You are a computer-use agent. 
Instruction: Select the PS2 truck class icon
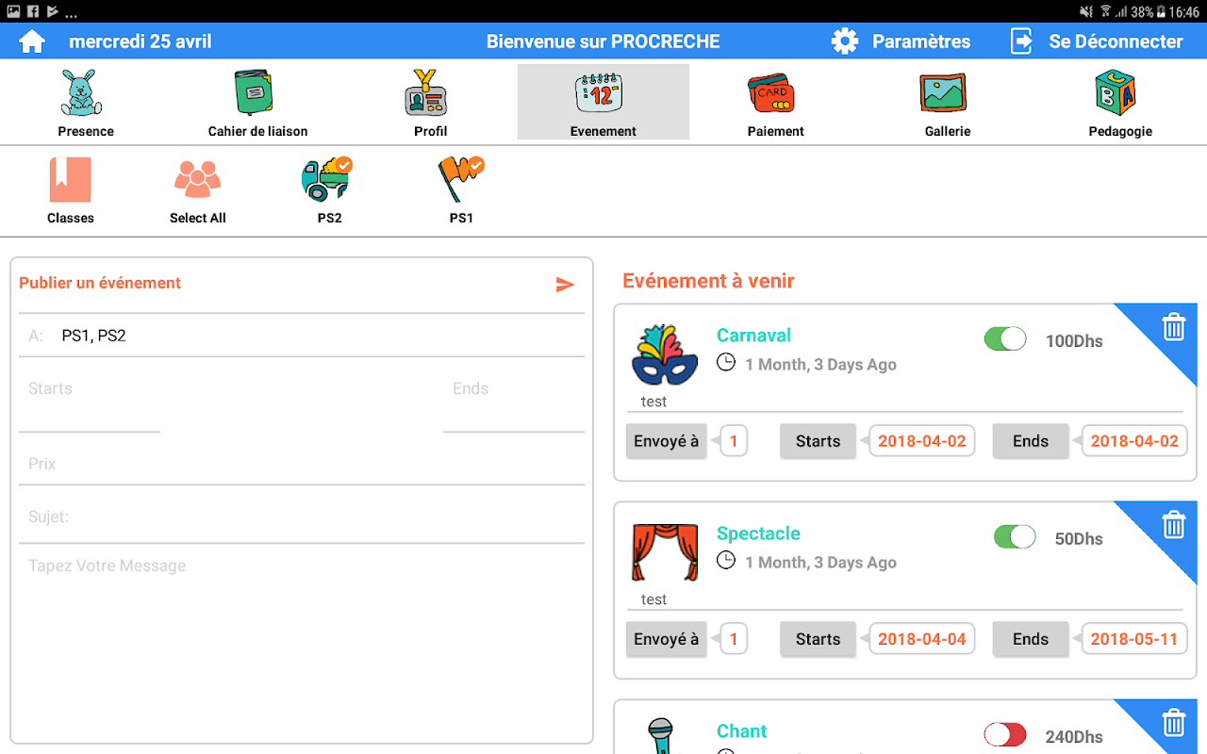point(326,179)
